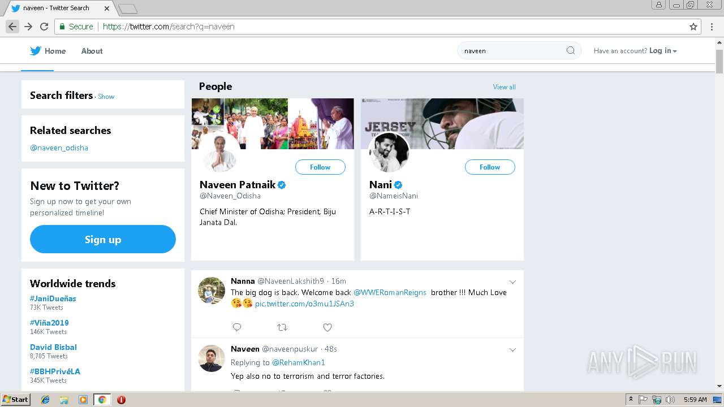This screenshot has height=407, width=724.
Task: Open media player from taskbar
Action: coord(83,400)
